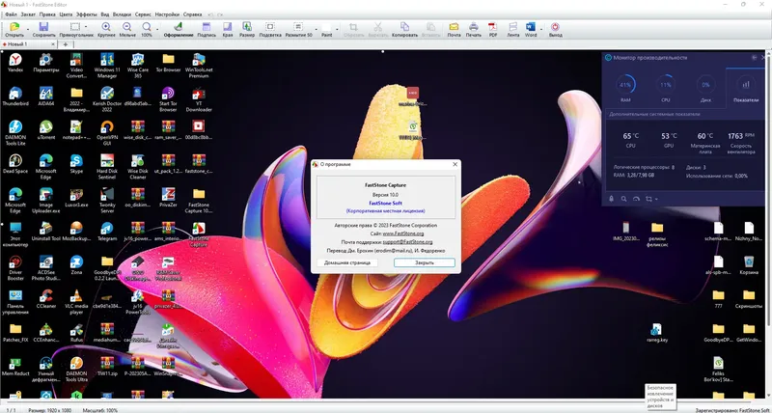Open the Настройки menu
772x413 pixels.
(167, 14)
